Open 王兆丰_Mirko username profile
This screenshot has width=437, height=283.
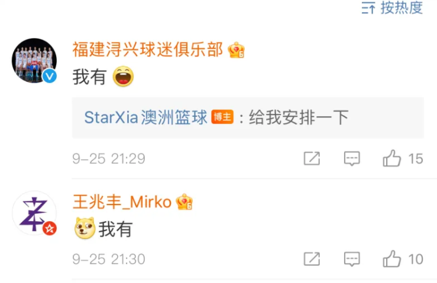coord(122,202)
